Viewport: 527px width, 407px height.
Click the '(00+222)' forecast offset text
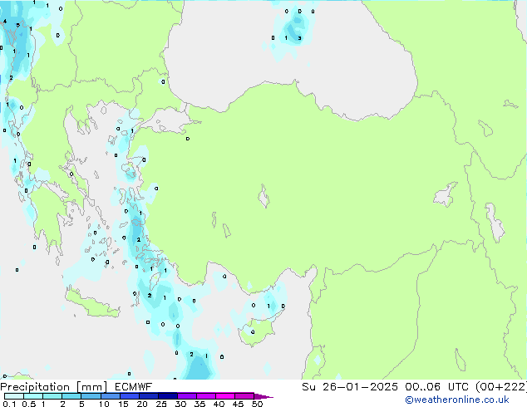(x=501, y=387)
